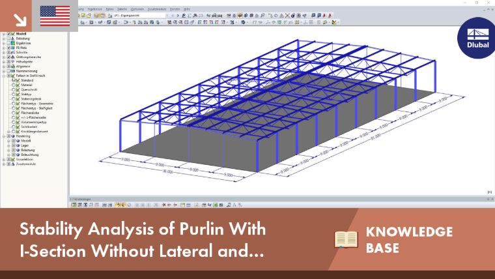Toggle the Belastung checkbox in navigator
Viewport: 495px width, 279px height.
coord(8,38)
